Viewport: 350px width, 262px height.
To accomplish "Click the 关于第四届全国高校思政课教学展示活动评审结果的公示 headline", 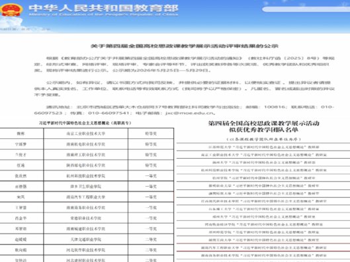I will coord(185,46).
